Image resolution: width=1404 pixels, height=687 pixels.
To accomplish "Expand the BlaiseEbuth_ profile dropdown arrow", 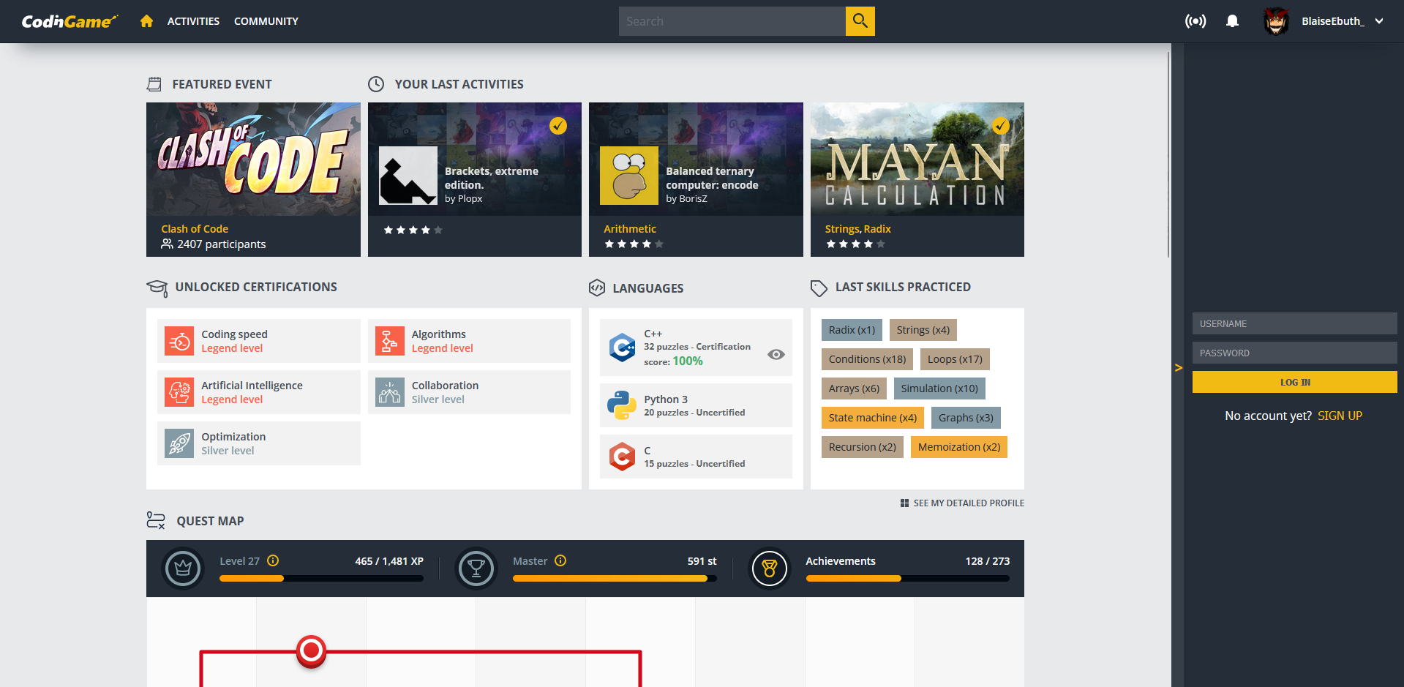I will click(1379, 21).
